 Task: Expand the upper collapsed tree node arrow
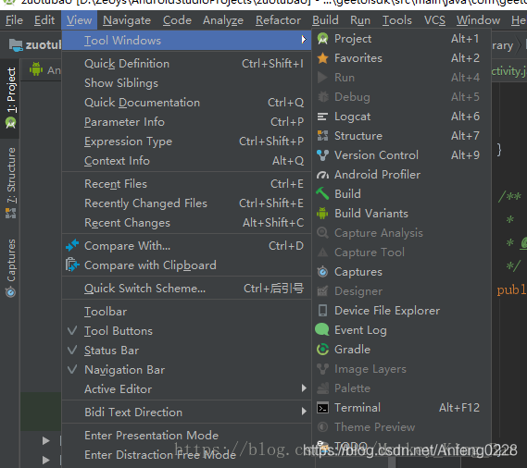coord(46,440)
